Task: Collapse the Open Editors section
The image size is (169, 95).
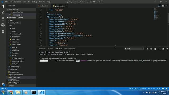Action: pos(21,9)
